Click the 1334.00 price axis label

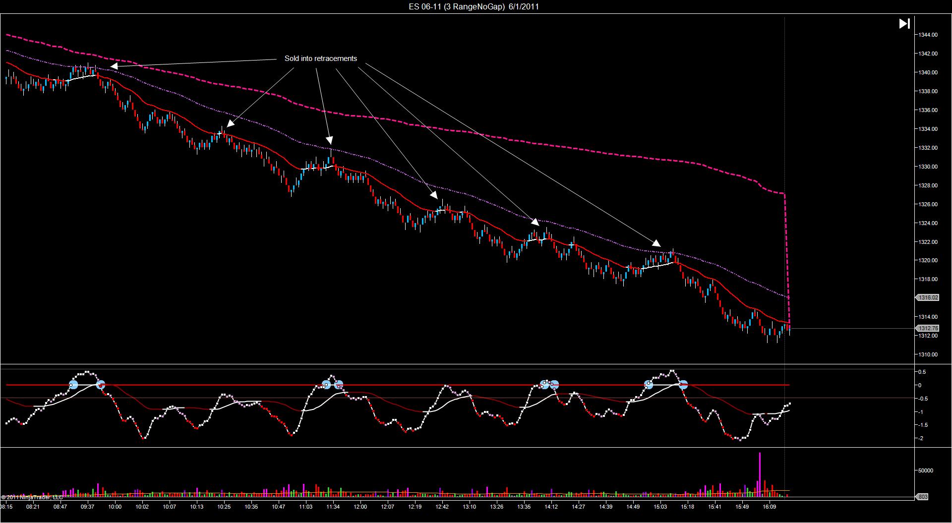click(928, 129)
